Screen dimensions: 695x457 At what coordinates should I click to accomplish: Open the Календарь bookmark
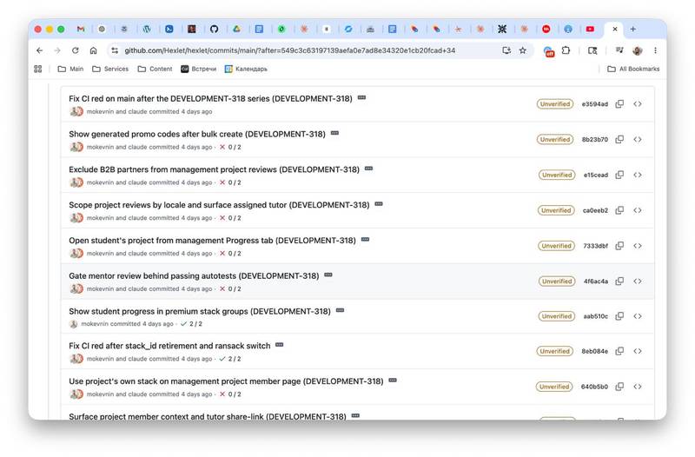246,69
